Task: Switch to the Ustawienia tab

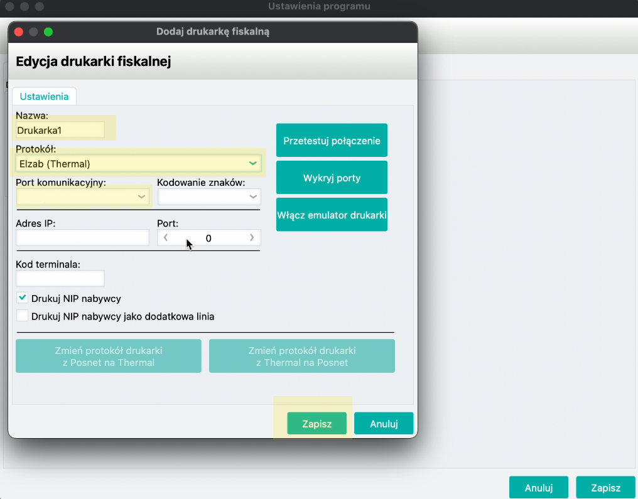Action: click(44, 97)
